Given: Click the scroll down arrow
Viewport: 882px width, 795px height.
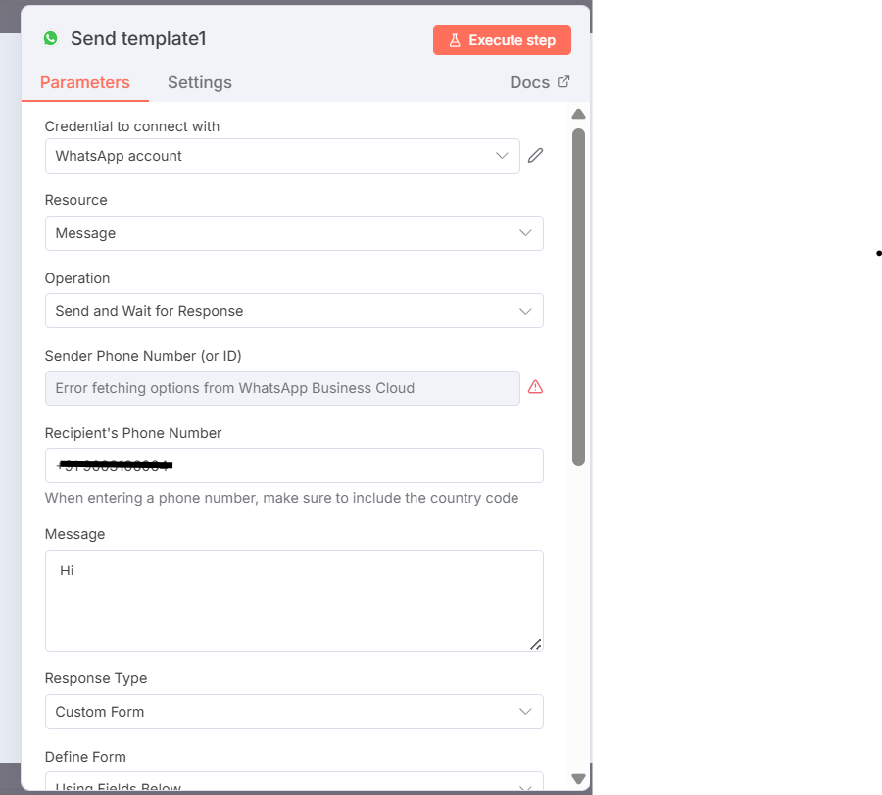Looking at the screenshot, I should pyautogui.click(x=578, y=779).
